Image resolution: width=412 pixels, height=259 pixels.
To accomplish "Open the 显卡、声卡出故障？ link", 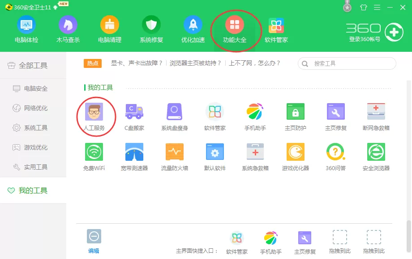I will click(x=137, y=63).
